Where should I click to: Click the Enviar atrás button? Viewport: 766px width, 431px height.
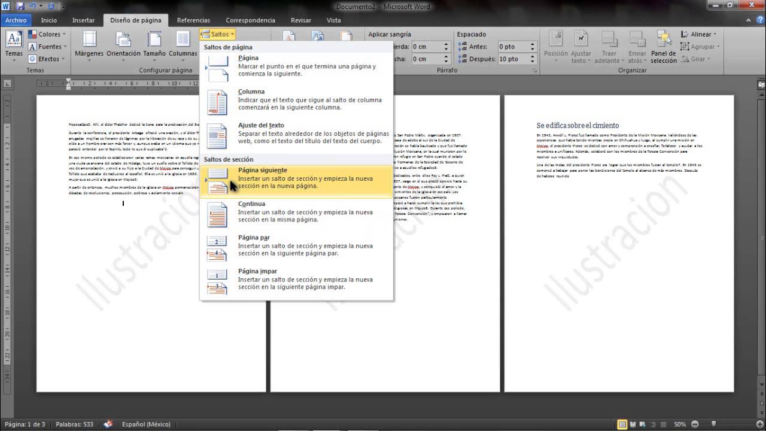(637, 46)
